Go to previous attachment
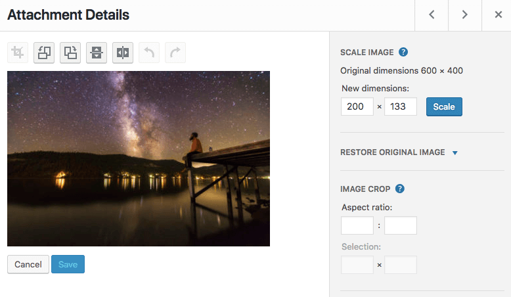 [x=432, y=15]
